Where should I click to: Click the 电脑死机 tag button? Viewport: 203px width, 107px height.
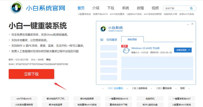coord(150,99)
